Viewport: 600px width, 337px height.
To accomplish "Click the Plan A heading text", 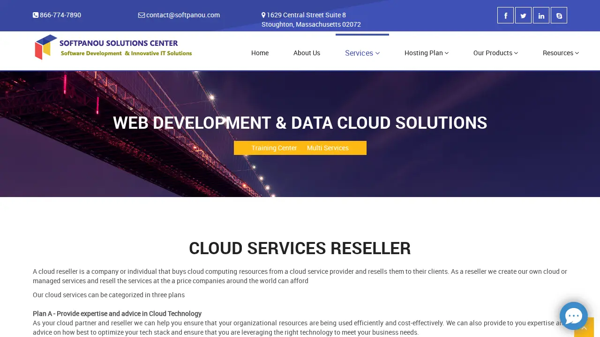I will click(x=117, y=314).
